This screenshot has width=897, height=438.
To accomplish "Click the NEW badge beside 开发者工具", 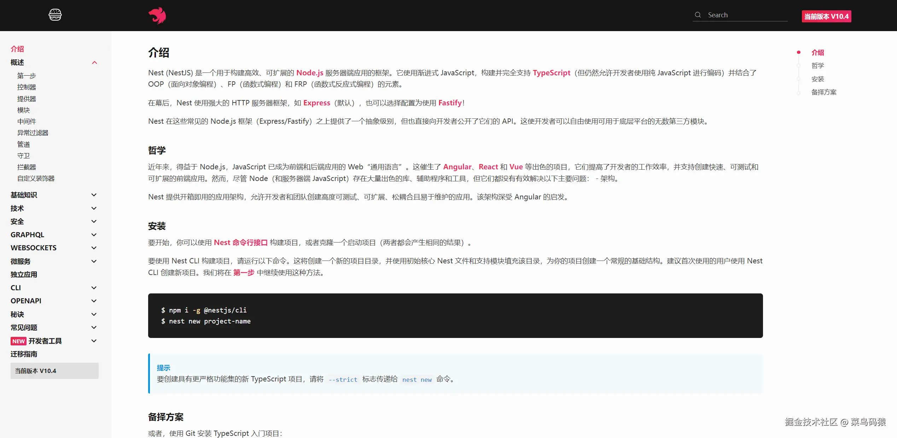I will tap(18, 341).
